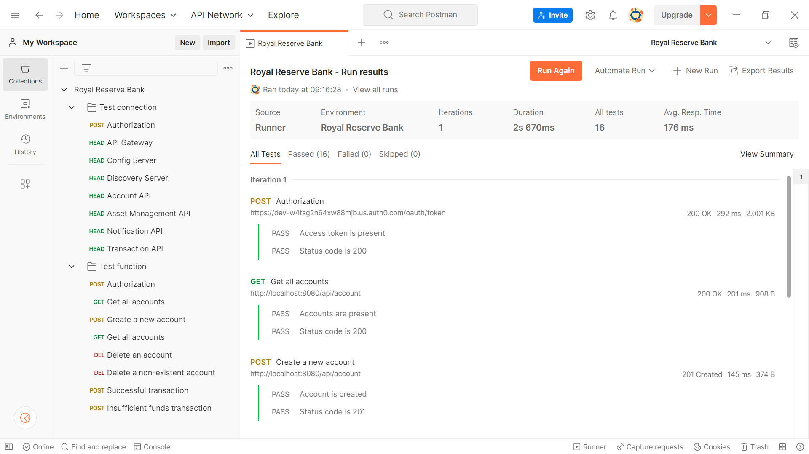Click the Online status indicator
This screenshot has width=809, height=454.
38,447
